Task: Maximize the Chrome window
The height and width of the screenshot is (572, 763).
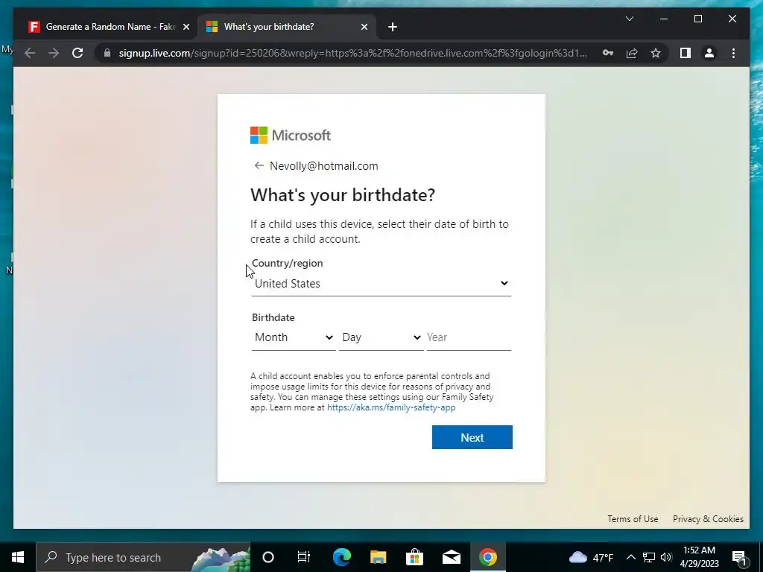Action: (x=697, y=19)
